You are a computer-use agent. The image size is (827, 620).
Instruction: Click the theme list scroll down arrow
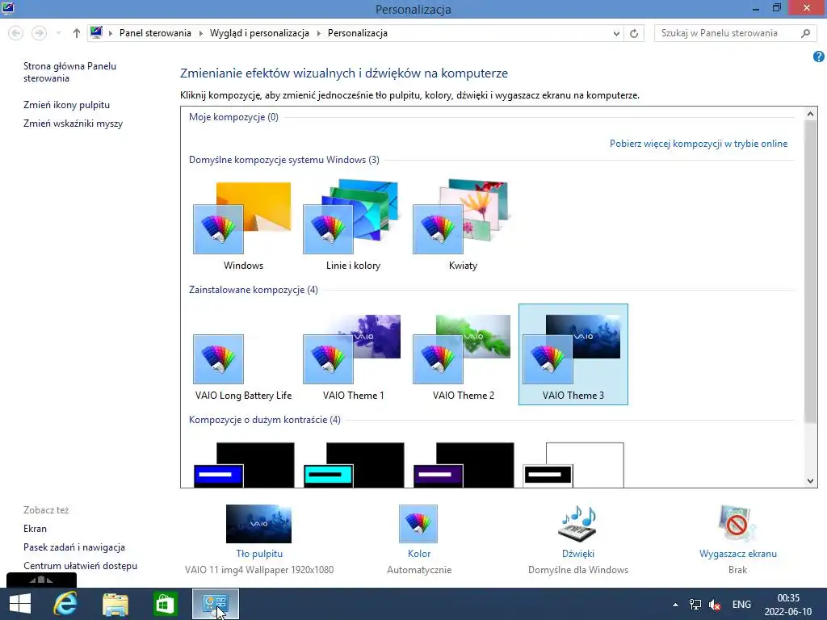point(810,480)
